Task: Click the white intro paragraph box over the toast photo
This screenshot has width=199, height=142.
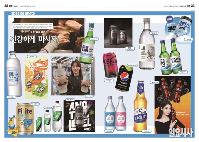Action: [x=32, y=26]
